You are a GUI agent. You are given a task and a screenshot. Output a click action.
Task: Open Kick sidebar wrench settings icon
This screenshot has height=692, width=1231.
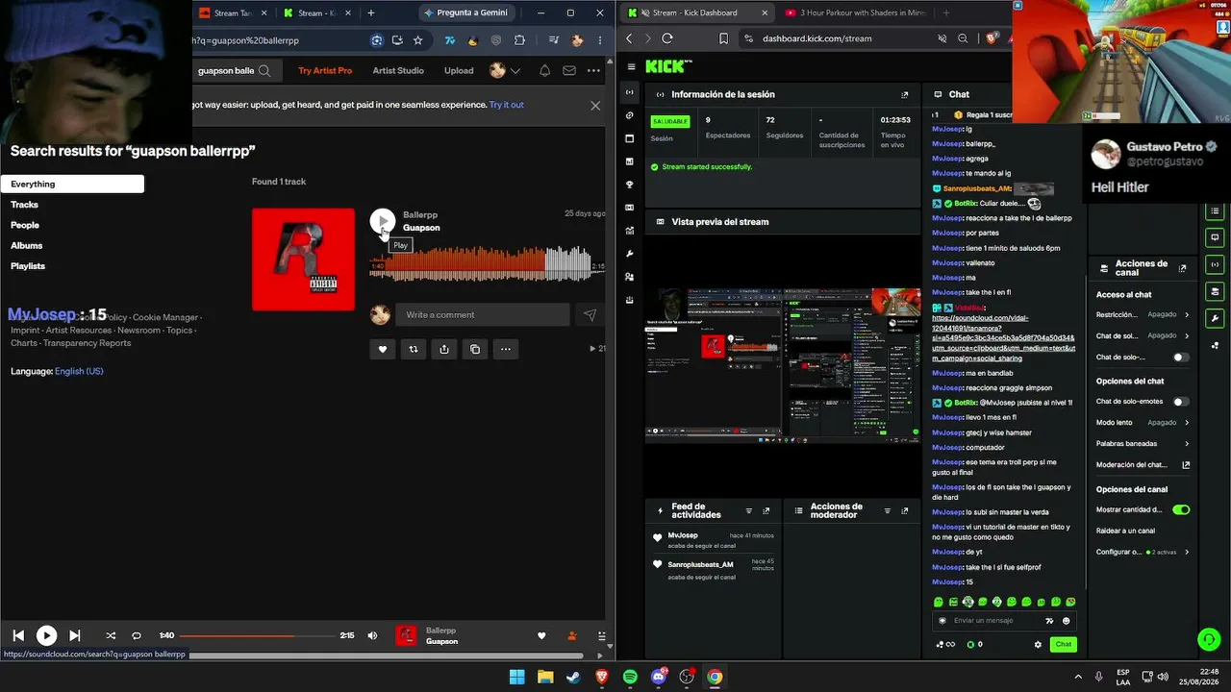pyautogui.click(x=630, y=254)
